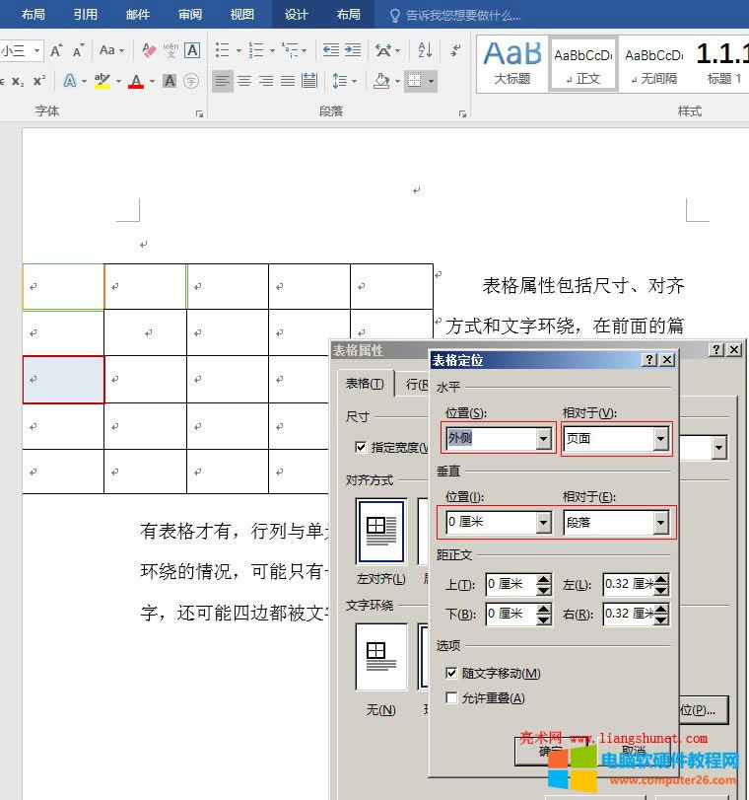Click the bulleted list icon
This screenshot has height=800, width=749.
pos(223,50)
